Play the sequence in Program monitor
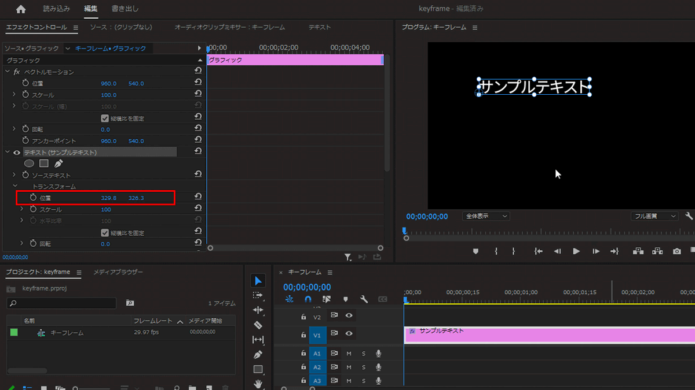695x390 pixels. (576, 251)
